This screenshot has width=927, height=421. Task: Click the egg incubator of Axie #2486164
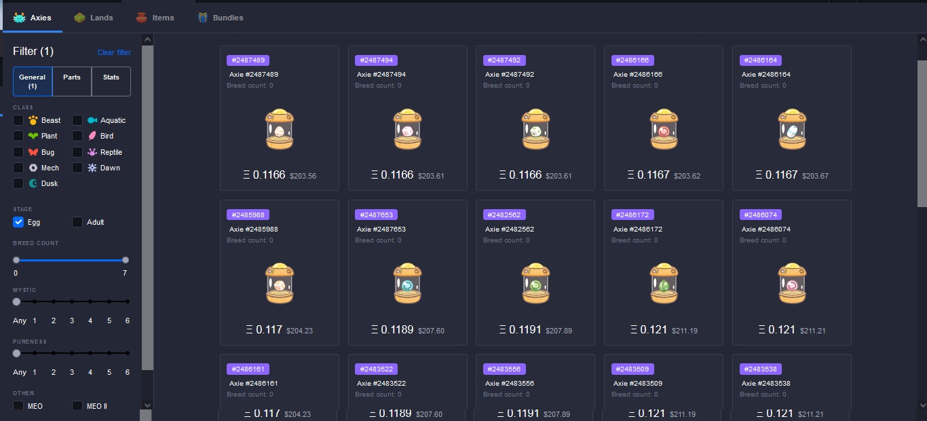[792, 129]
